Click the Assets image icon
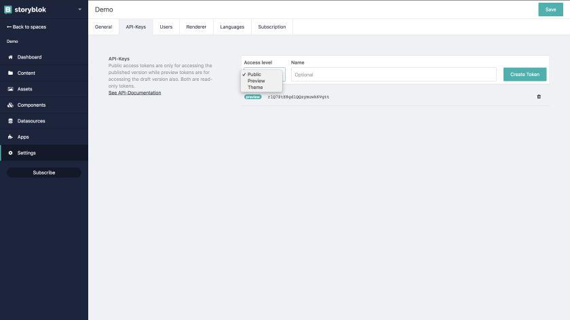The width and height of the screenshot is (570, 320). coord(11,89)
